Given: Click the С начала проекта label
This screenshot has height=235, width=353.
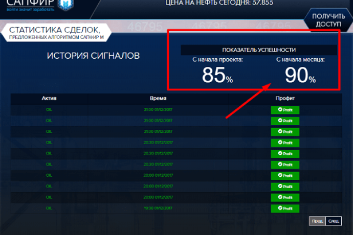Looking at the screenshot, I should click(x=217, y=60).
